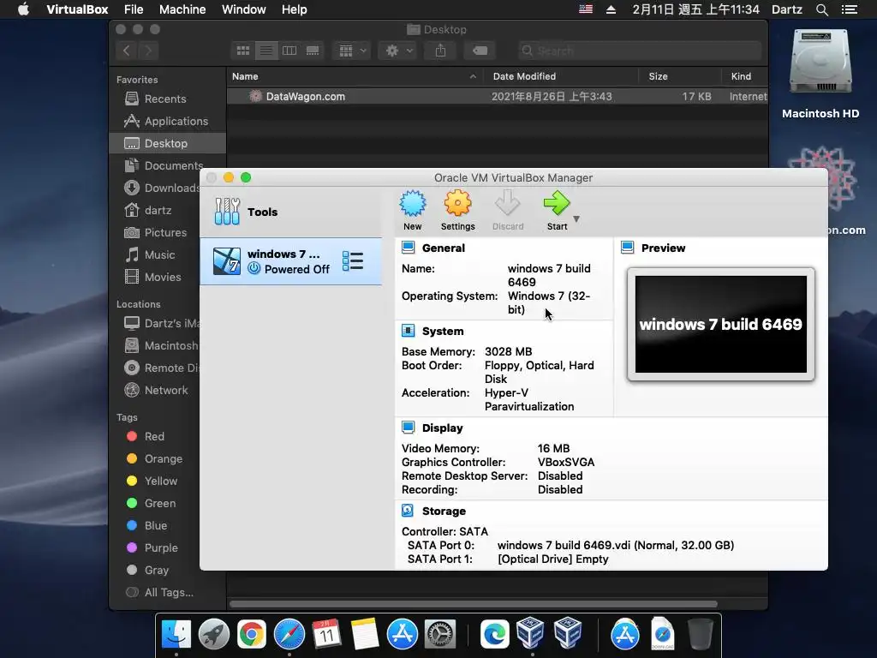Switch Finder to gallery view

[313, 51]
